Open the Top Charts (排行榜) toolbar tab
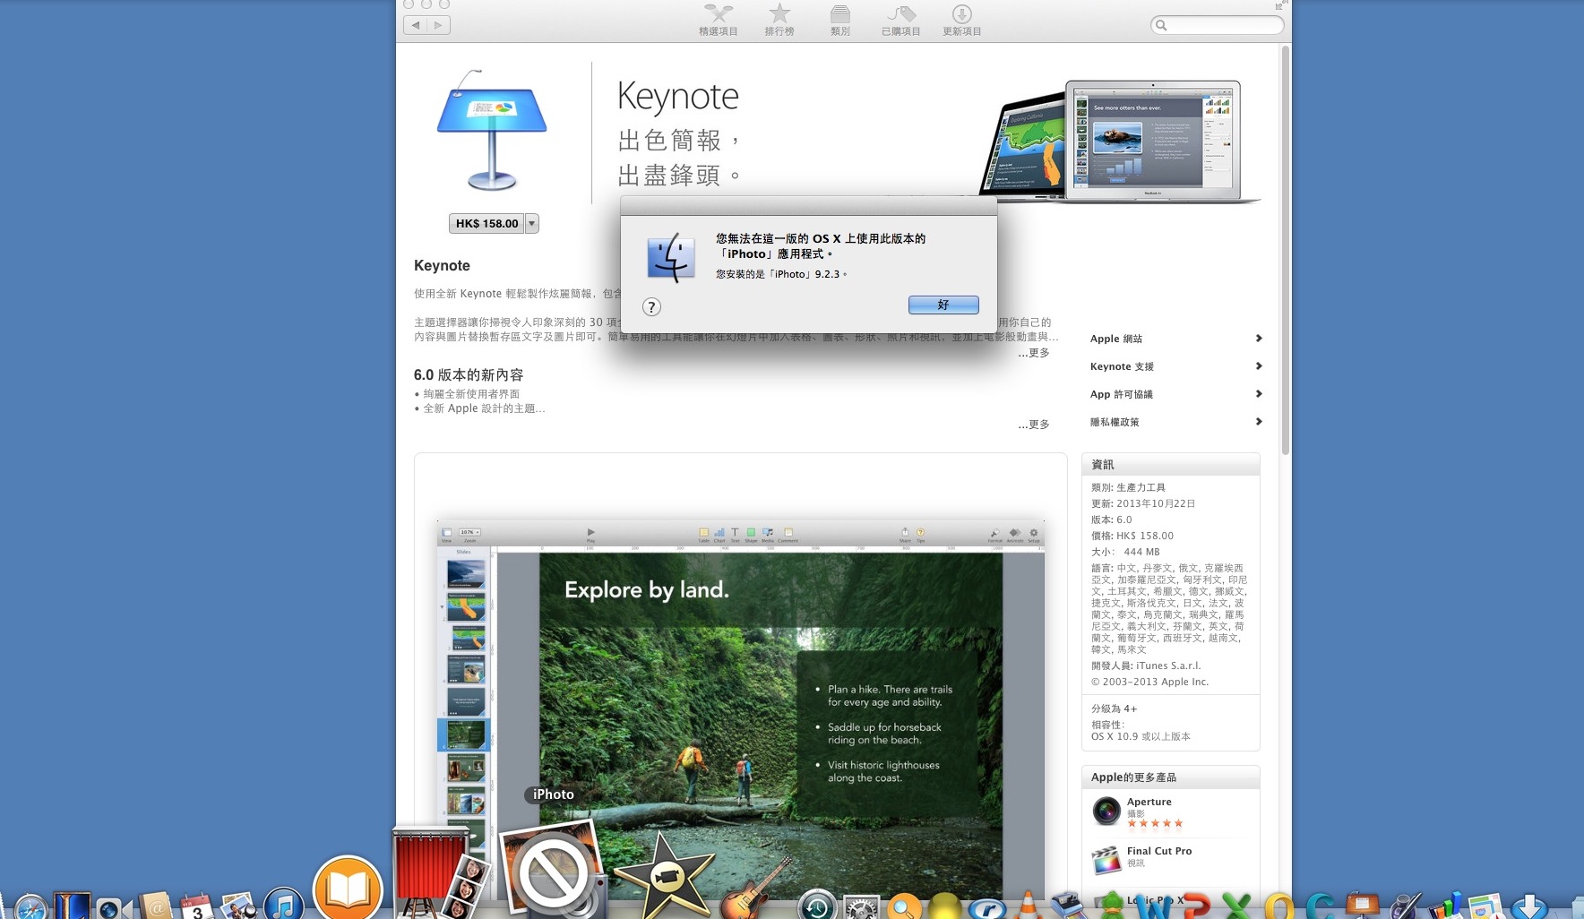 pyautogui.click(x=779, y=20)
